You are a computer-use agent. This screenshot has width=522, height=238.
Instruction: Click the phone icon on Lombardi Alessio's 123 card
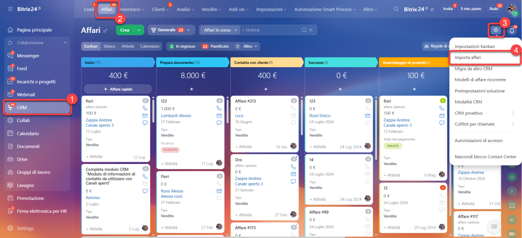219,108
